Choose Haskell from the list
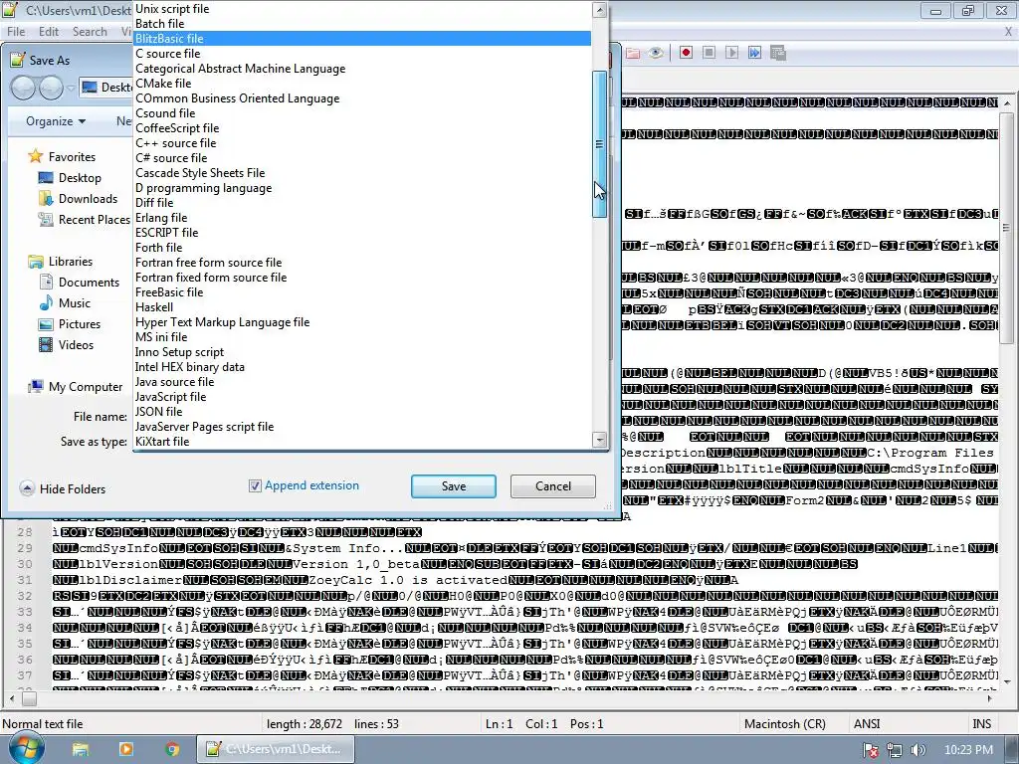The width and height of the screenshot is (1019, 764). (x=362, y=307)
